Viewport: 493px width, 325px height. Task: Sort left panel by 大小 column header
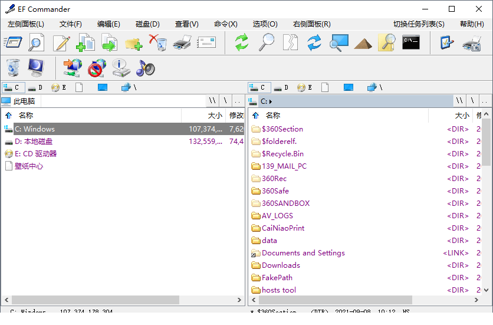pos(215,116)
